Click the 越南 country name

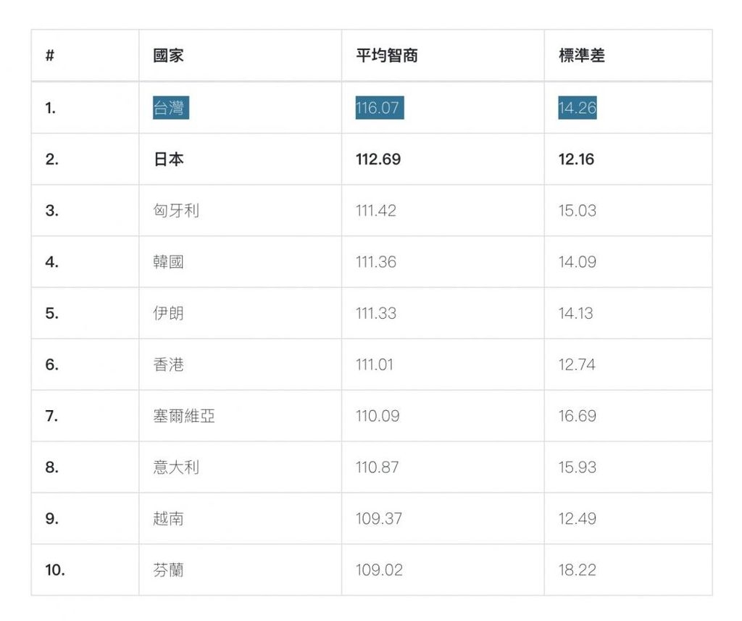pos(168,519)
